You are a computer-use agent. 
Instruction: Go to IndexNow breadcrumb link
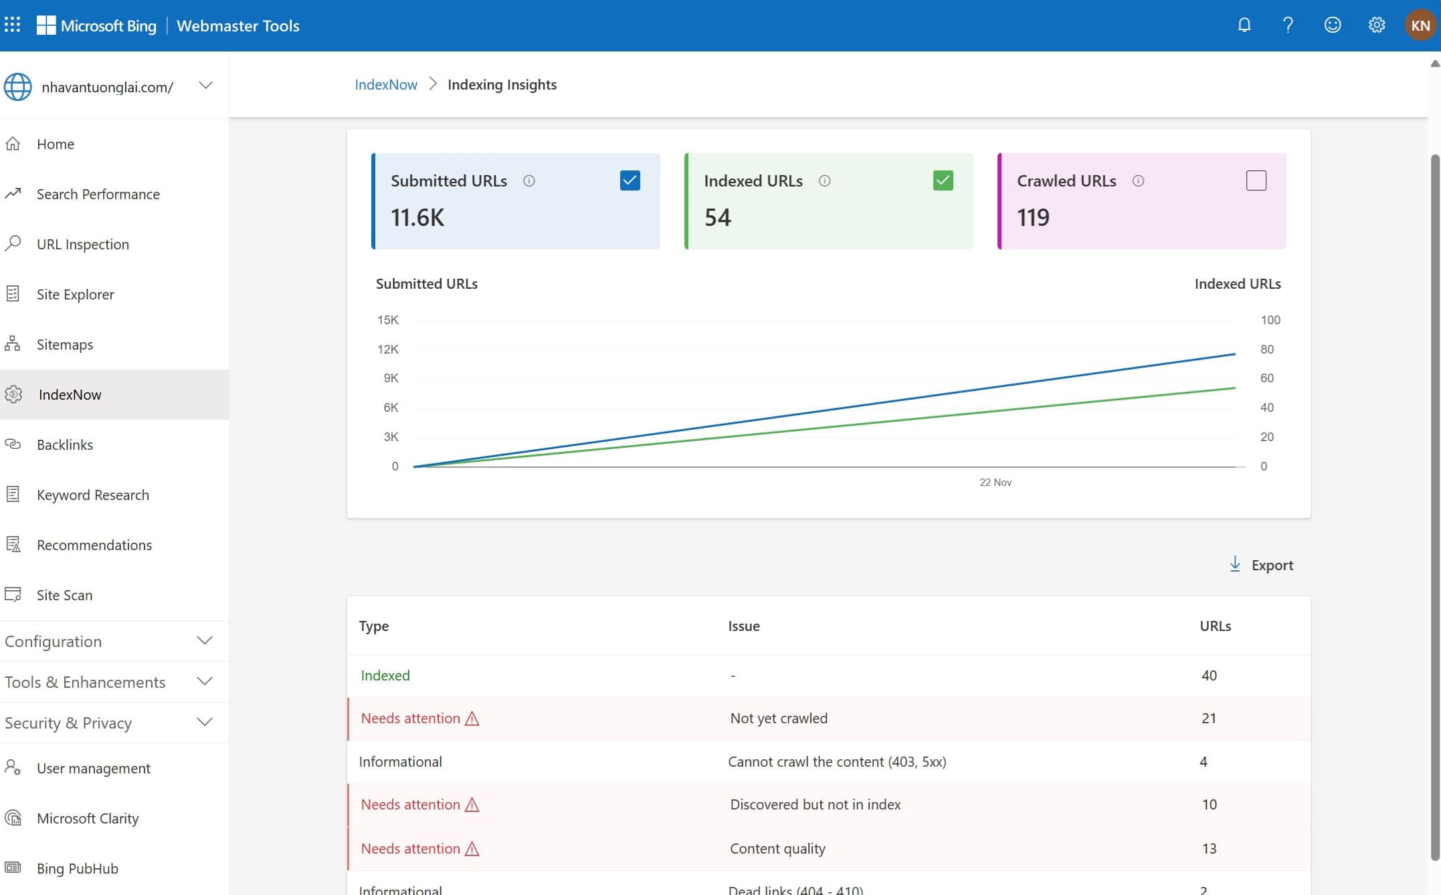385,84
